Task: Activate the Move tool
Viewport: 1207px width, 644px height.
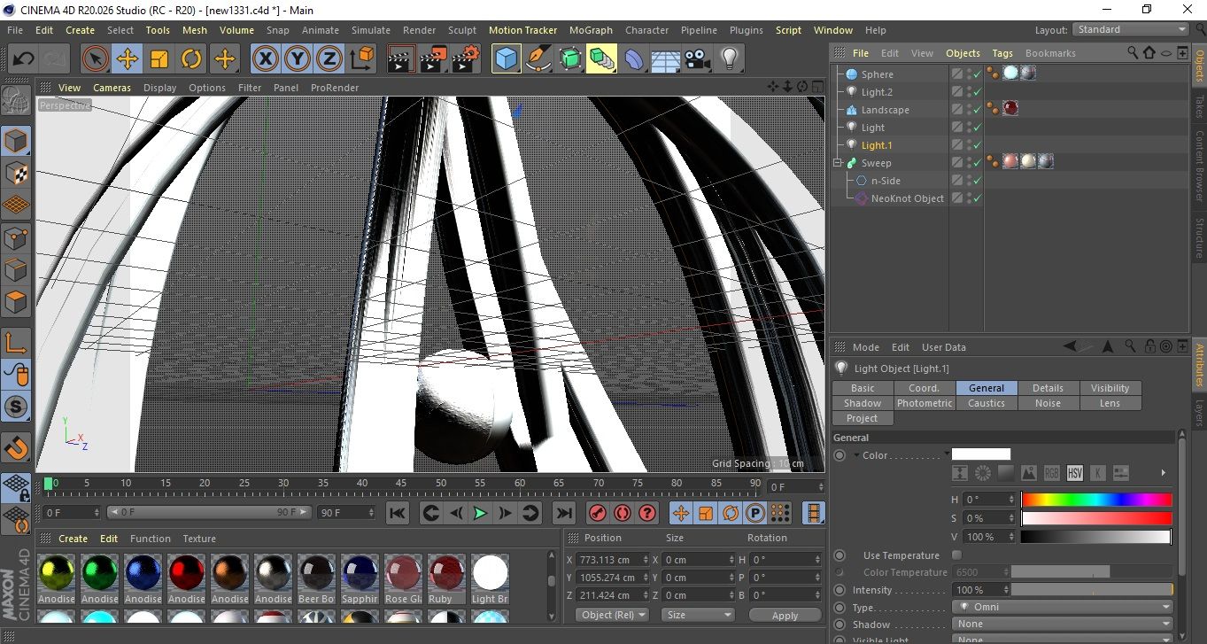Action: [x=128, y=59]
